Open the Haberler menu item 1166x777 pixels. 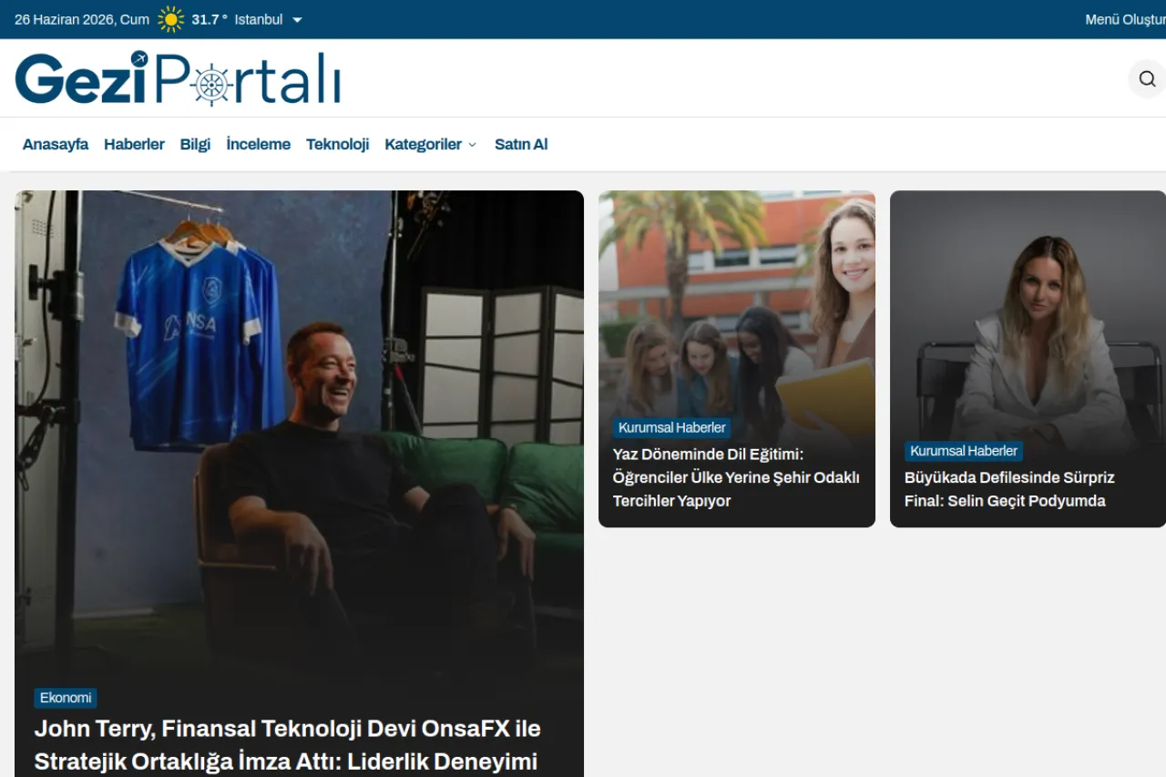pos(134,144)
